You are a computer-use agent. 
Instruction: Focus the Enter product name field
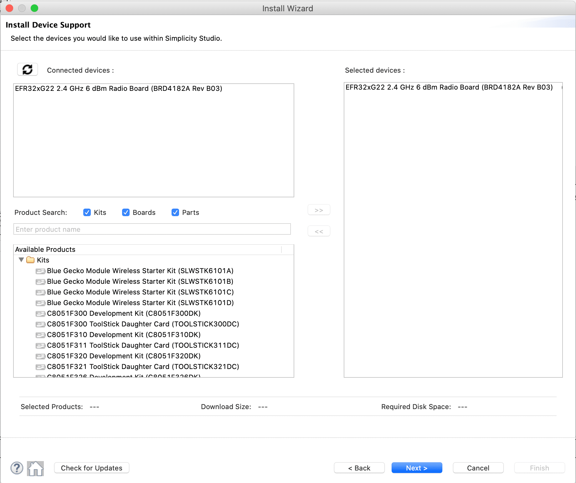tap(152, 229)
